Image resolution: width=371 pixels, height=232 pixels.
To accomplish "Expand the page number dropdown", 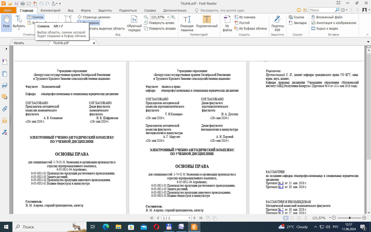I will point(189,218).
